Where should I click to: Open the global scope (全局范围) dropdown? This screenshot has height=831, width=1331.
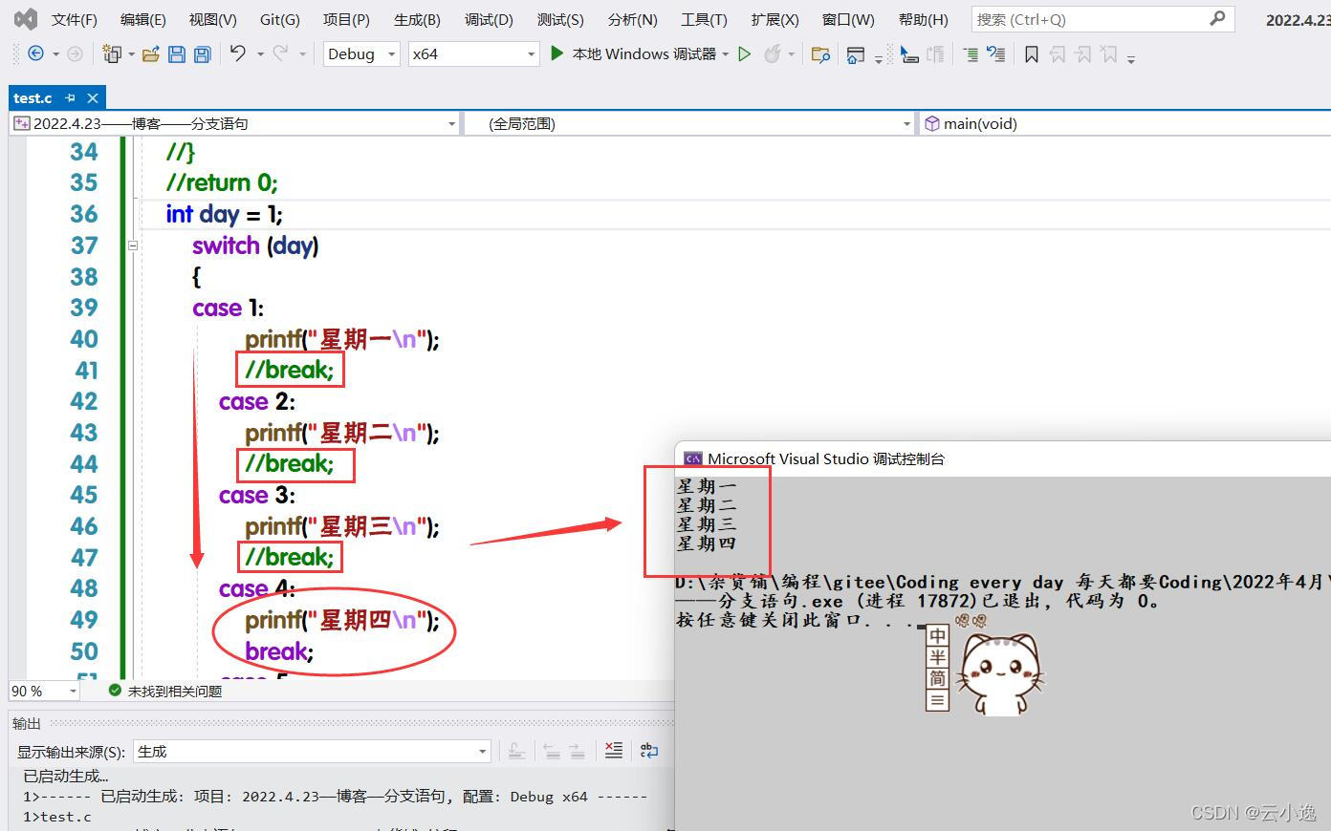click(x=689, y=123)
